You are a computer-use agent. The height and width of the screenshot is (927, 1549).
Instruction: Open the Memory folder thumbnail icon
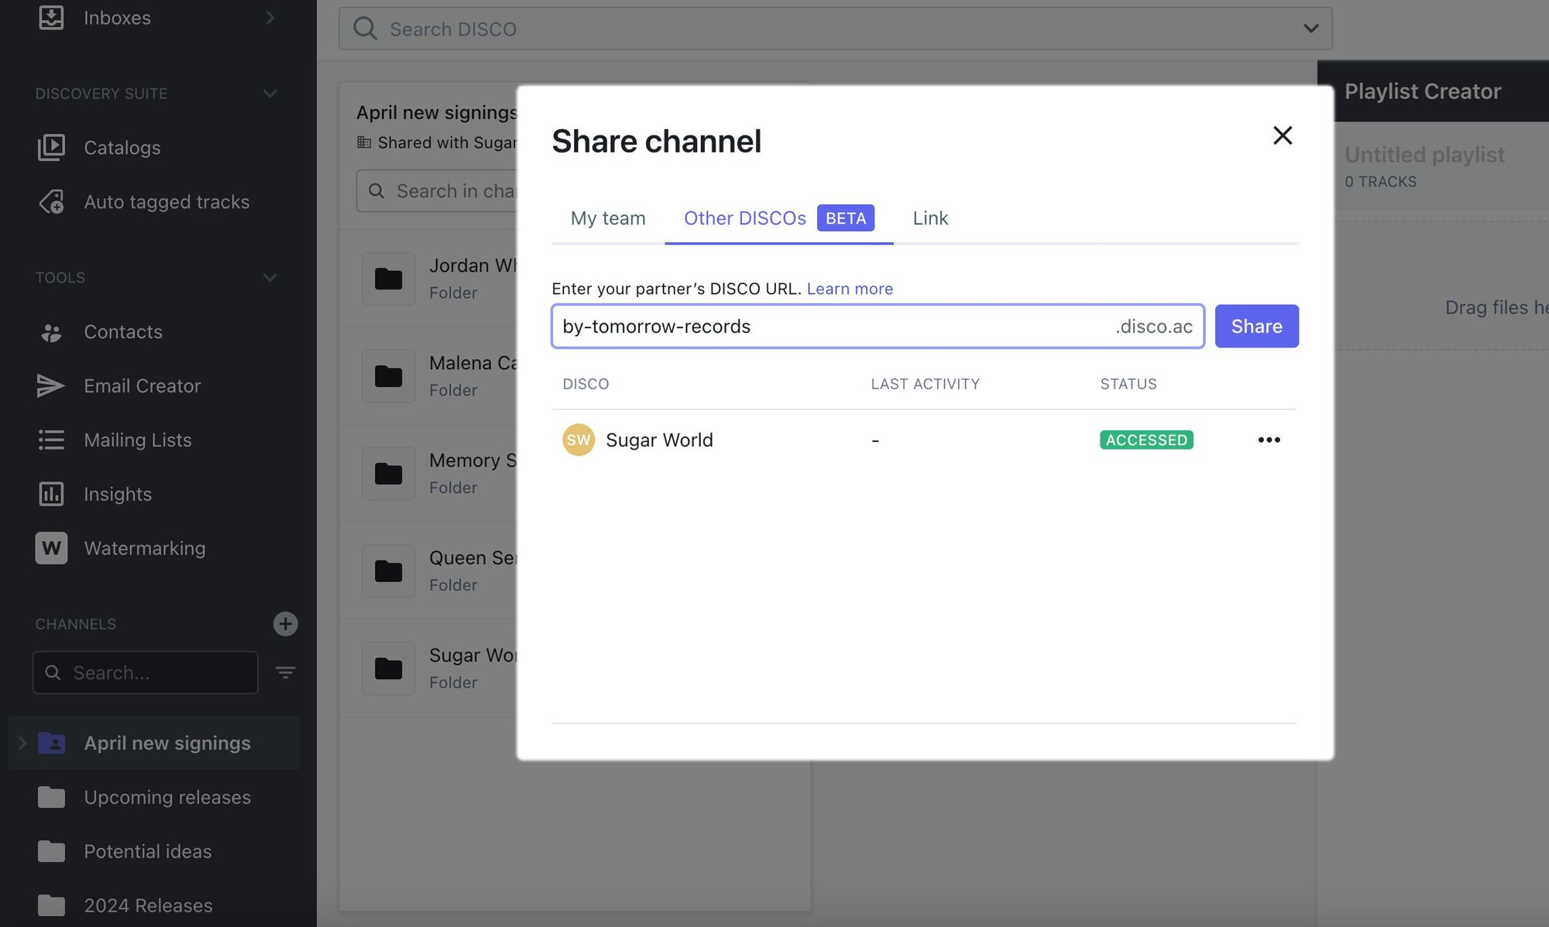388,474
